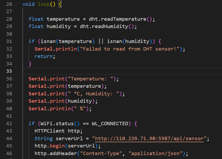Click 'humidity' argument on line 39

pos(80,101)
